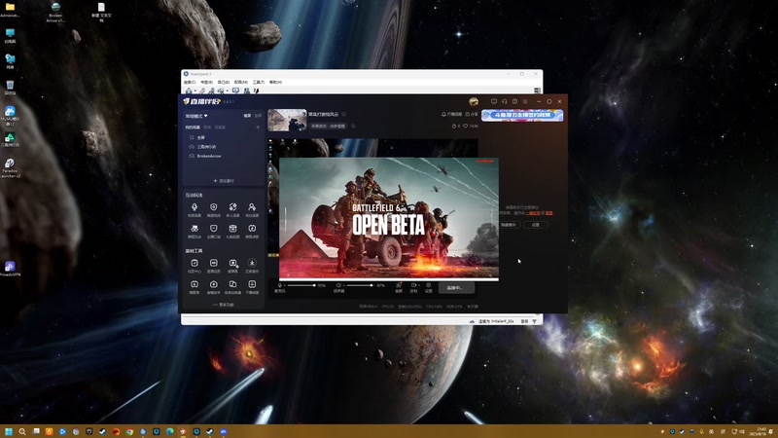
Task: Open the TeamSpeak 工具 menu
Action: (x=259, y=82)
